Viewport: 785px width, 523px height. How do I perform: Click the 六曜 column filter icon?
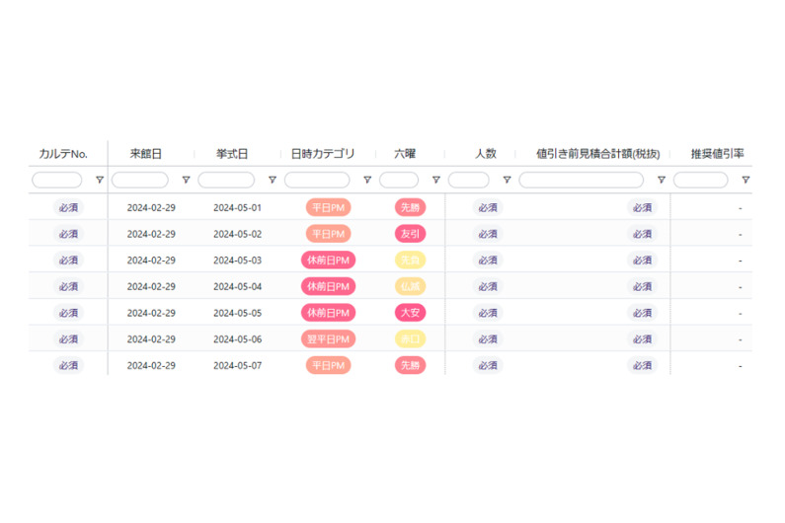point(435,181)
